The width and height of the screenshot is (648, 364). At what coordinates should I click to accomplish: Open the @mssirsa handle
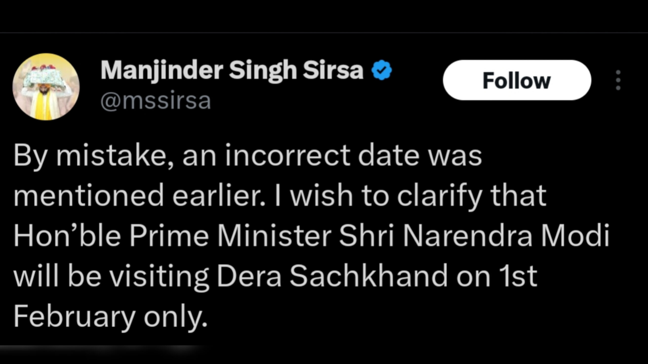pyautogui.click(x=156, y=101)
